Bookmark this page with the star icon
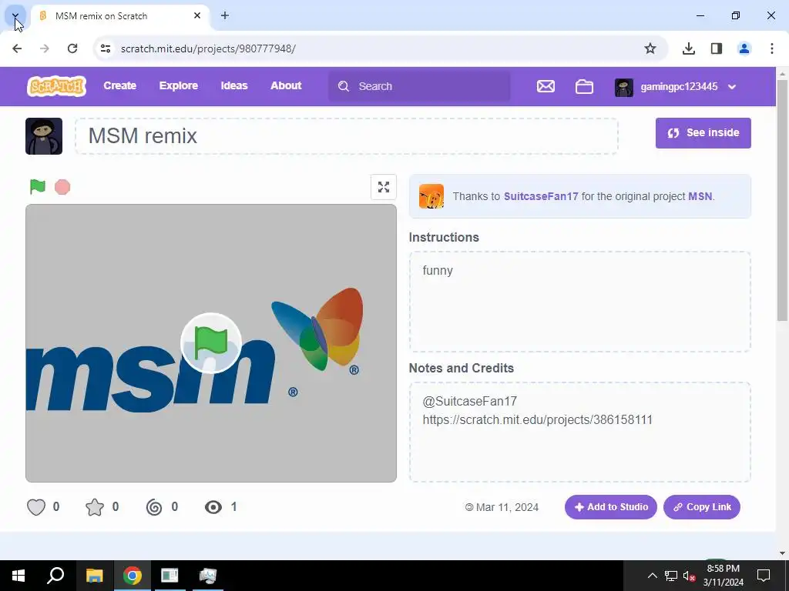Screen dimensions: 789x591 coord(650,48)
